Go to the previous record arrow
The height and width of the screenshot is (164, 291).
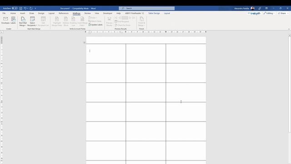click(120, 18)
